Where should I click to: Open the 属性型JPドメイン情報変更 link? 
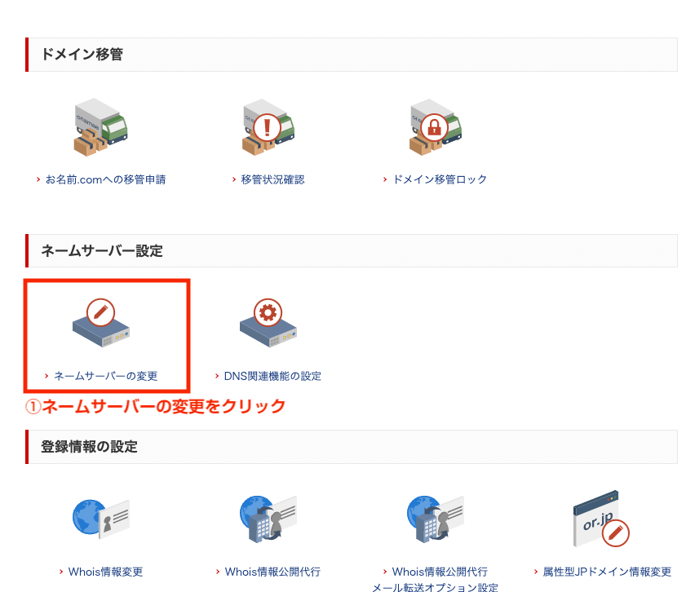point(607,572)
